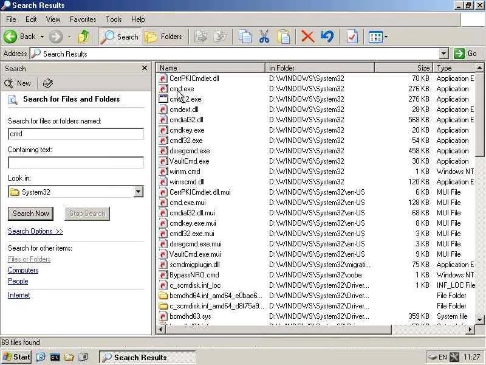Launch Command Prompt from quick launch

pos(55,357)
